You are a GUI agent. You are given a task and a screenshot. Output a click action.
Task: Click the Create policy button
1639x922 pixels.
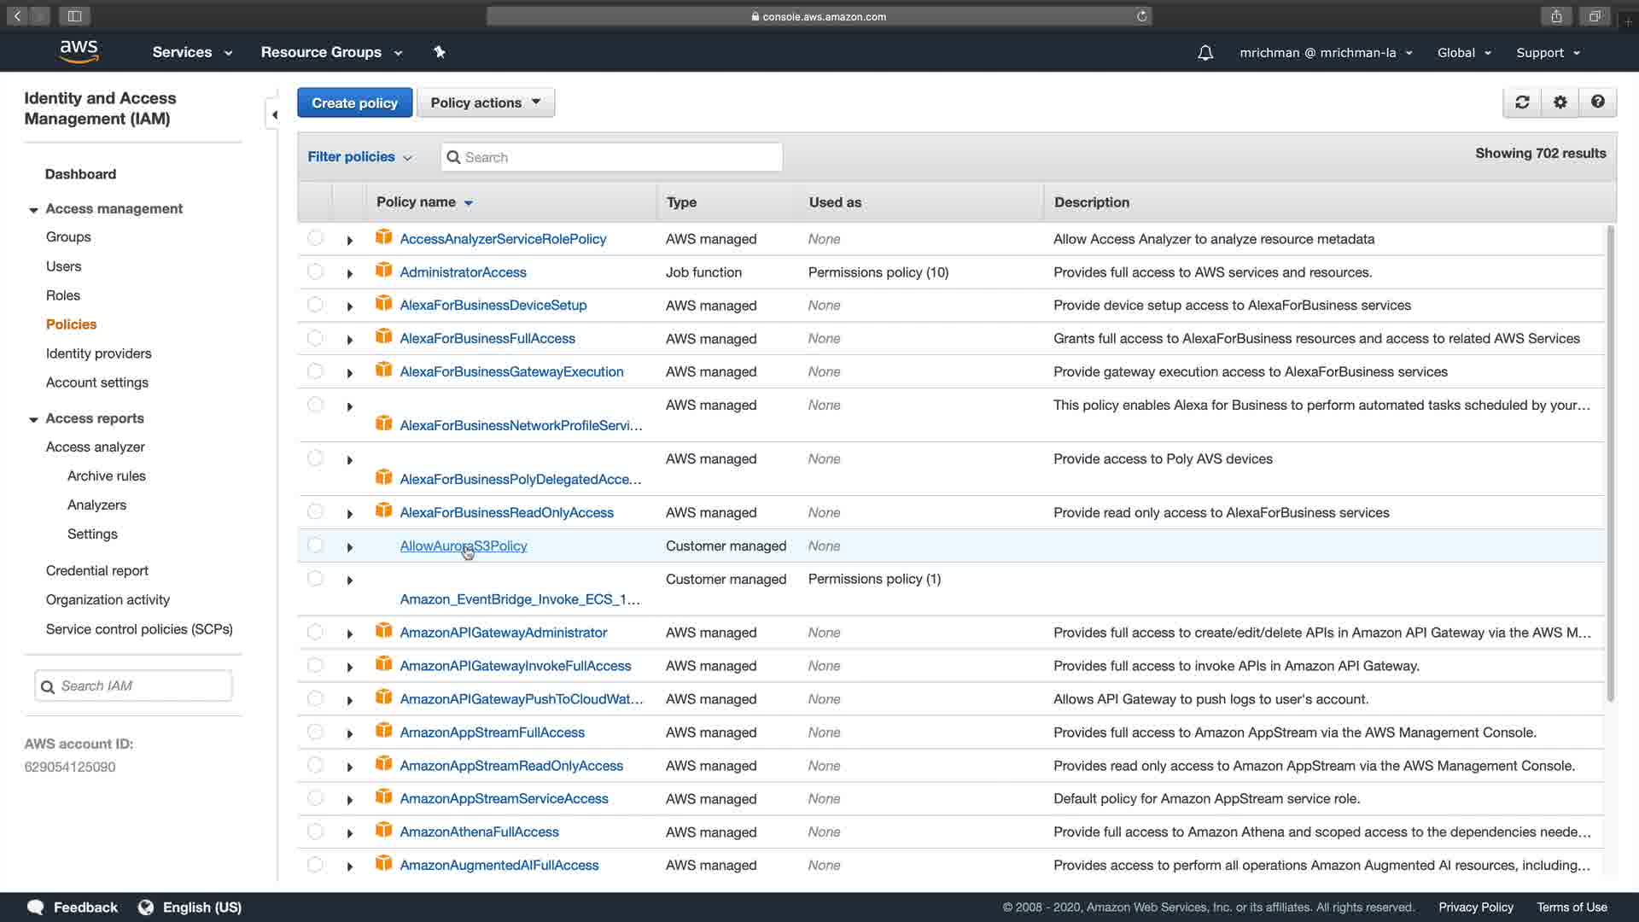point(354,102)
